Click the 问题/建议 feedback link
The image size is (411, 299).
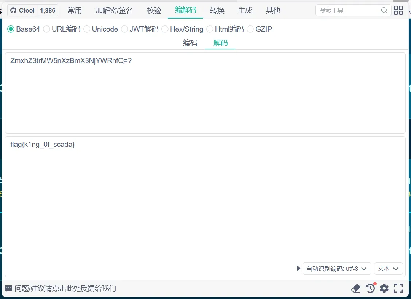(x=65, y=288)
